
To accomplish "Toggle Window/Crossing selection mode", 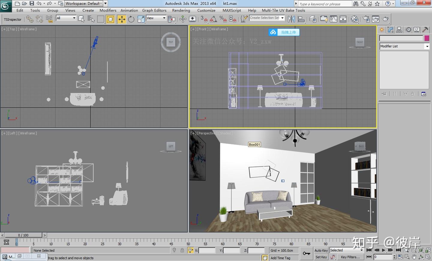I will point(110,19).
